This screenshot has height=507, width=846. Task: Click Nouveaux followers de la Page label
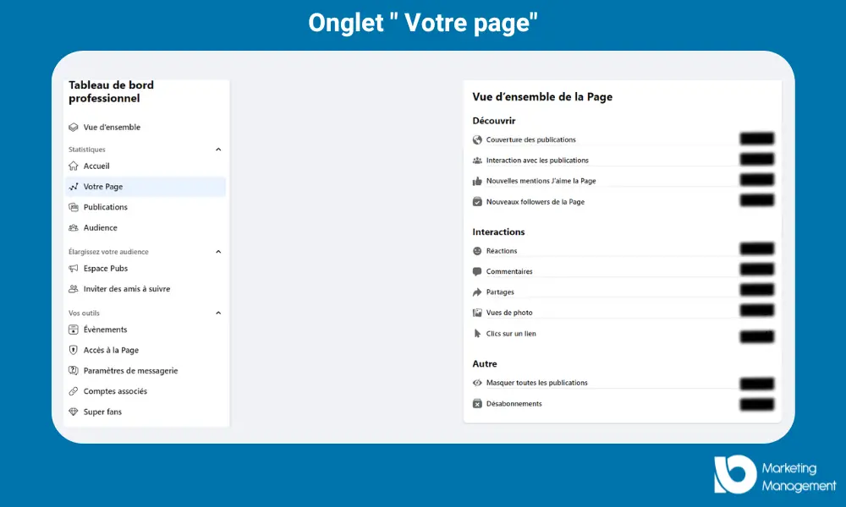[536, 201]
